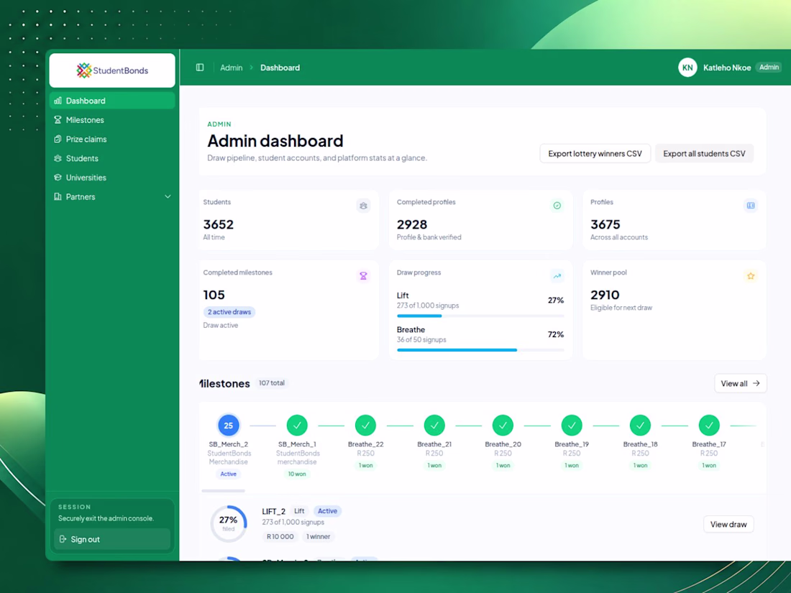Click View draw for LIFT_2
Screen dimensions: 791x593
pos(728,525)
